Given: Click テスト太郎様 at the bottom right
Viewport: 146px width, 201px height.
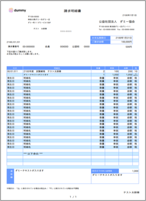Looking at the screenshot, I should pyautogui.click(x=132, y=192).
